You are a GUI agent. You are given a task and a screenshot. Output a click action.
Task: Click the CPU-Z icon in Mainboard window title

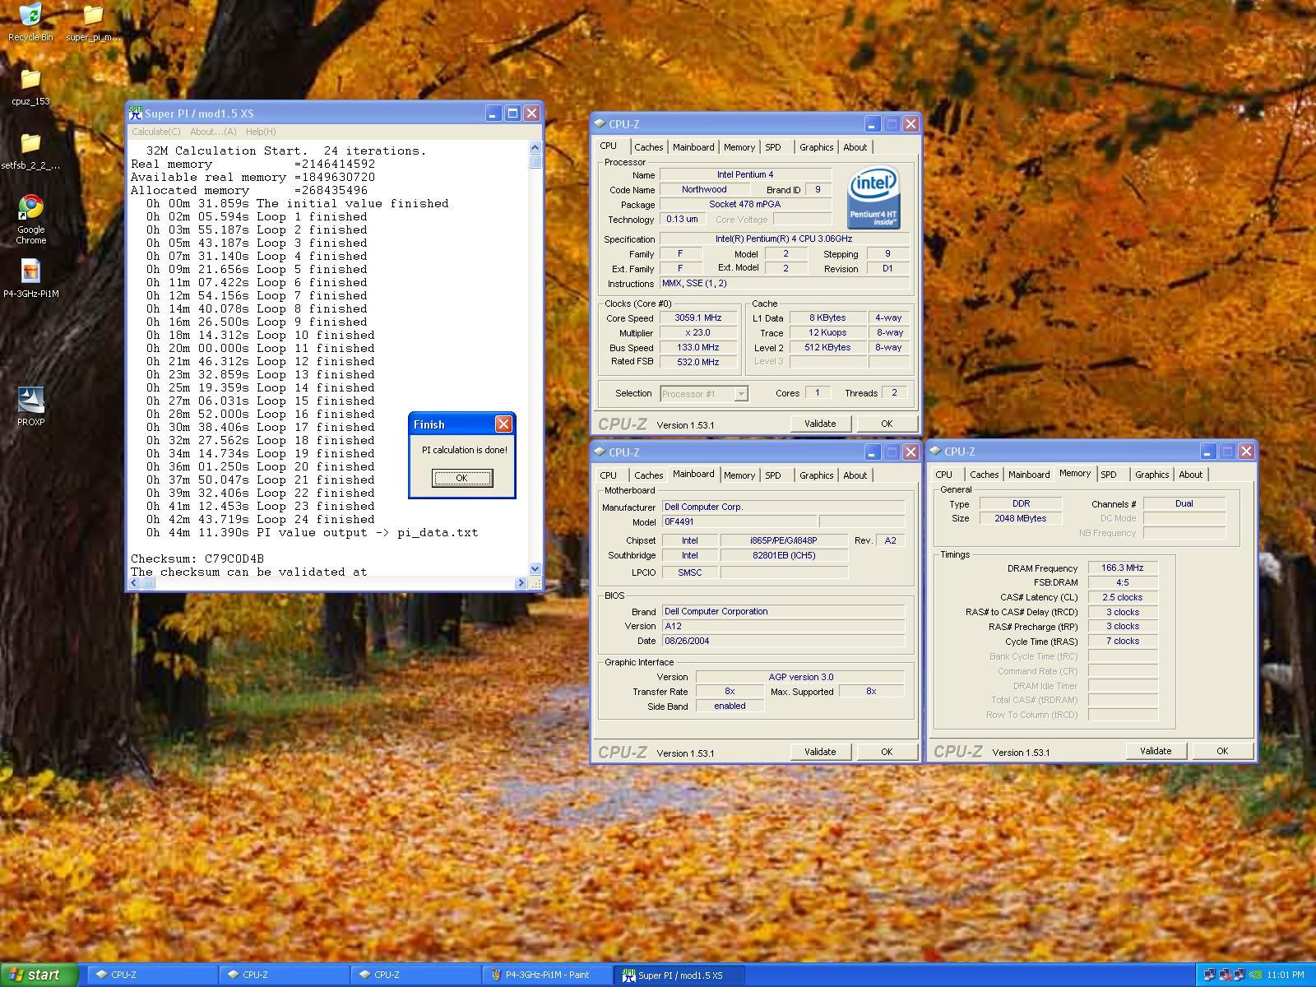600,452
